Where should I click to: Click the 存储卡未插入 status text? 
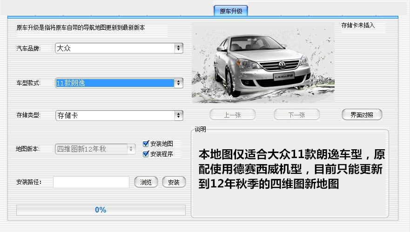[x=358, y=26]
